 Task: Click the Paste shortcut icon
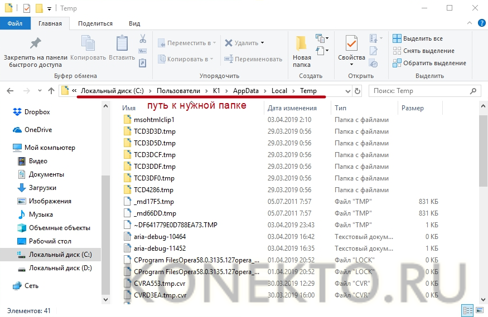tap(142, 63)
